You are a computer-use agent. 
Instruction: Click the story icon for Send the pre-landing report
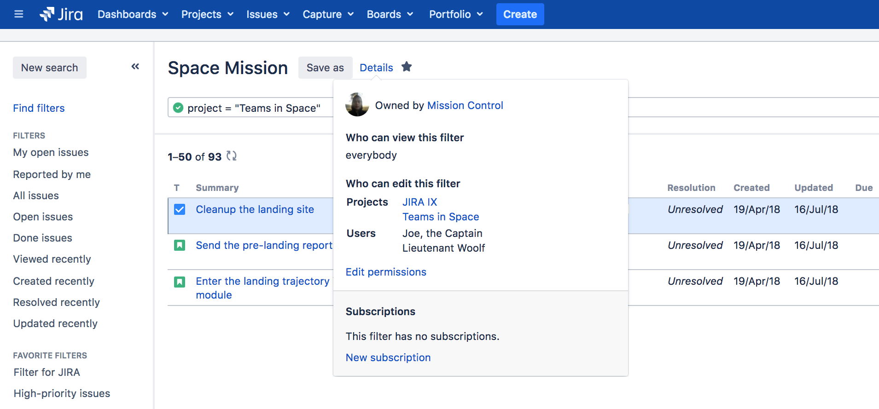(x=180, y=245)
